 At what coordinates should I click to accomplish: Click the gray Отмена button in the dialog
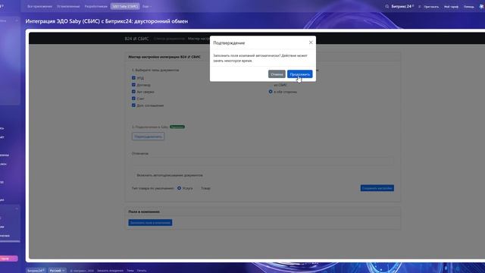pos(277,74)
